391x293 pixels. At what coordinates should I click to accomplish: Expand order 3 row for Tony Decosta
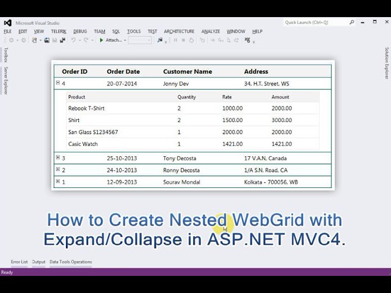58,157
